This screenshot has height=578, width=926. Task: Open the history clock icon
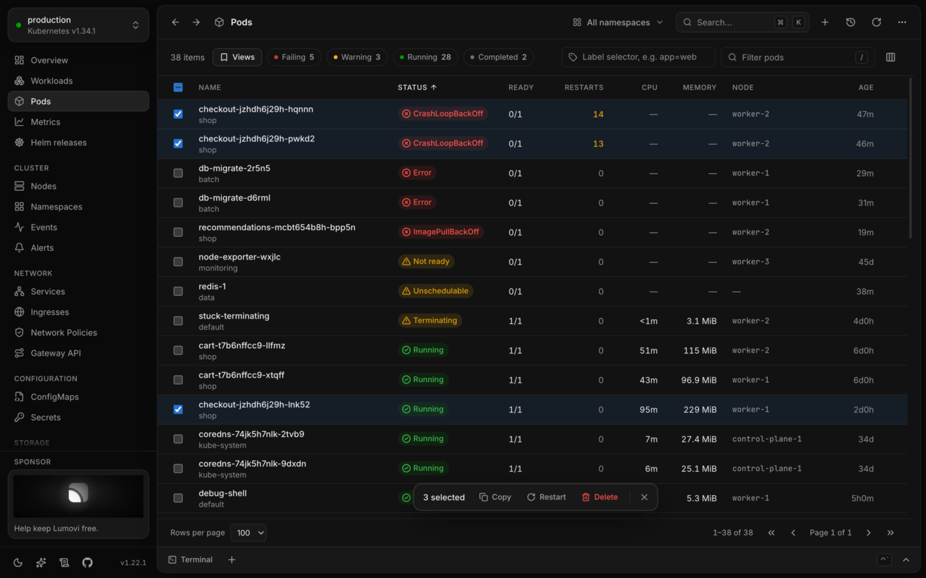coord(851,22)
